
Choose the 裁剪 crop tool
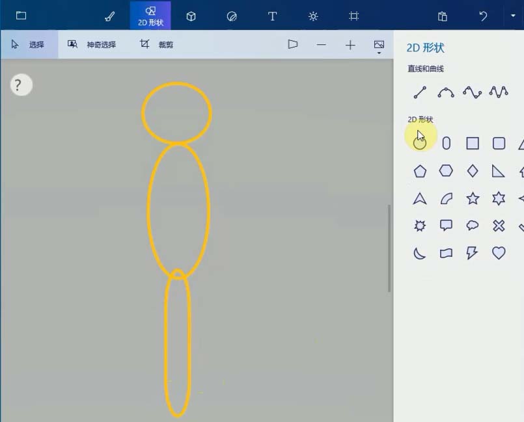[x=156, y=44]
